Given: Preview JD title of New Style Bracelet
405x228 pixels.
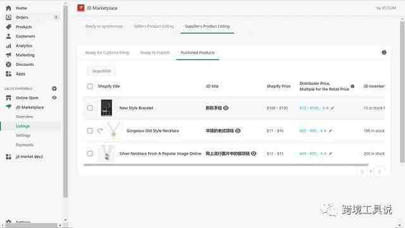Looking at the screenshot, I should point(226,108).
